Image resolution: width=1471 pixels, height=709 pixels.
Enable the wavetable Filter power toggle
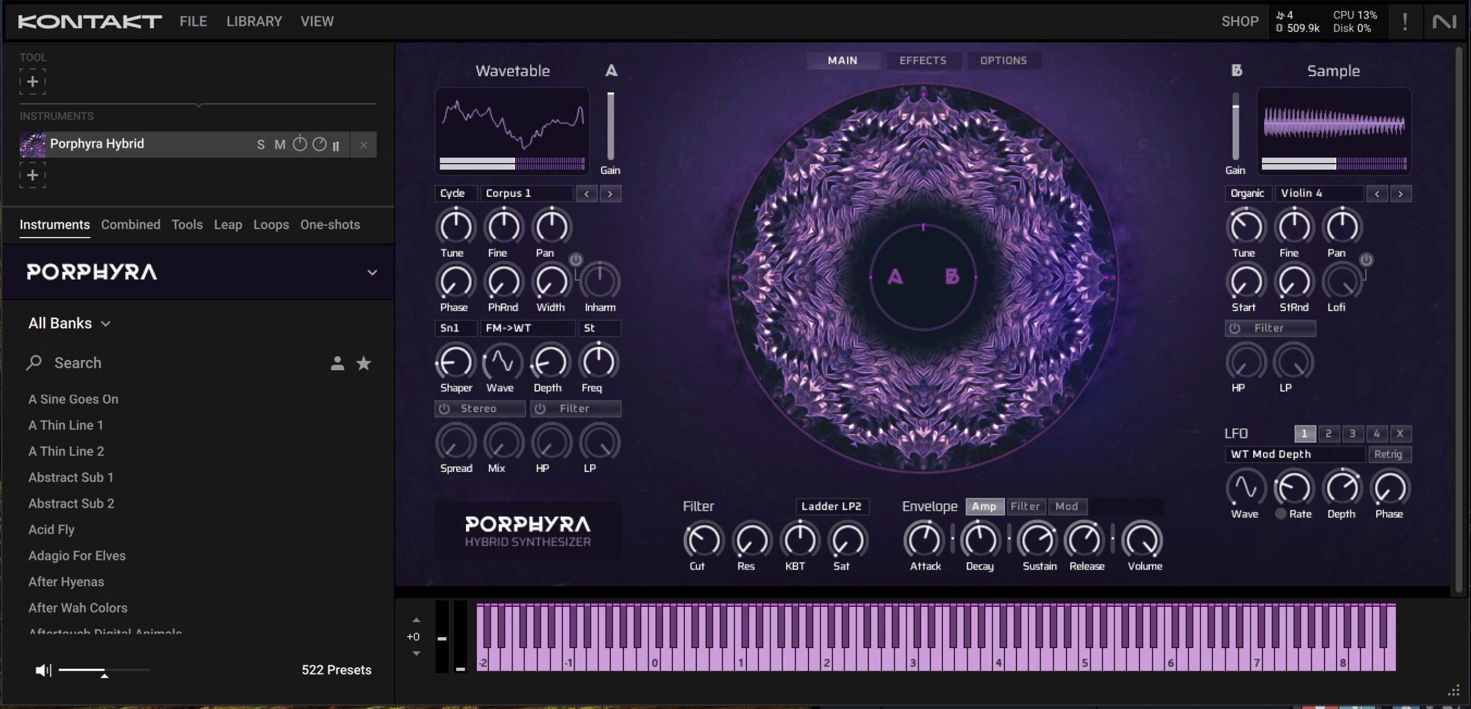point(540,408)
